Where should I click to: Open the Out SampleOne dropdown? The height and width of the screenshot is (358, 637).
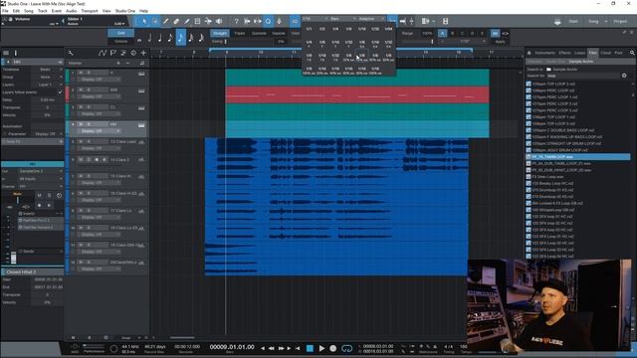click(x=40, y=171)
